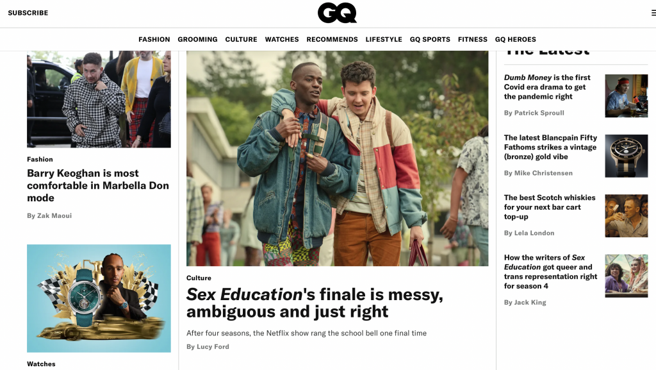Image resolution: width=656 pixels, height=370 pixels.
Task: Click author Lucy Ford's byline
Action: pyautogui.click(x=208, y=346)
